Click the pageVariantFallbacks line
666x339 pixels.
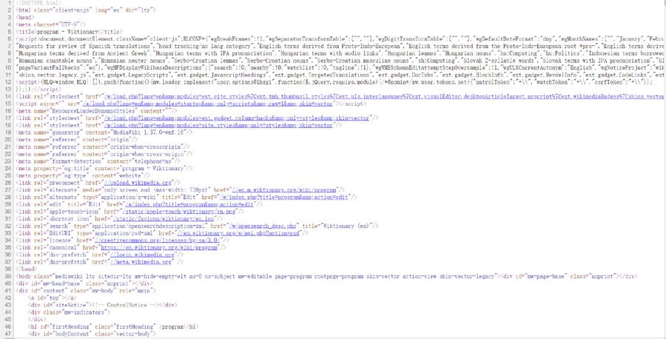[340, 67]
